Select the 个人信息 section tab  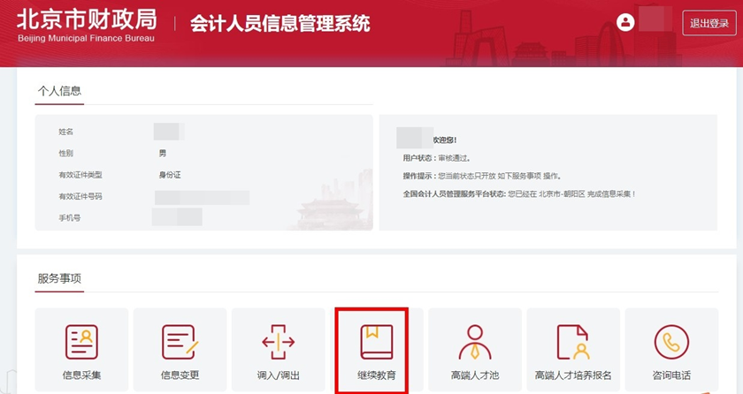pos(59,91)
